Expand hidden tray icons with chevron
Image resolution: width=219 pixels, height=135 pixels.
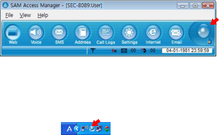tap(77, 129)
